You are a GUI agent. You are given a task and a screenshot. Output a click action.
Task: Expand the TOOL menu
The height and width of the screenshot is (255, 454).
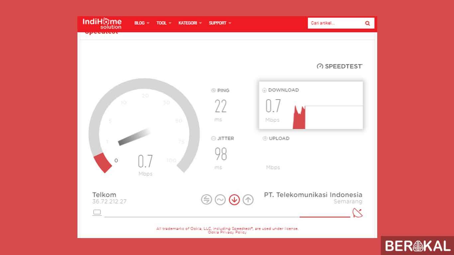(x=164, y=23)
